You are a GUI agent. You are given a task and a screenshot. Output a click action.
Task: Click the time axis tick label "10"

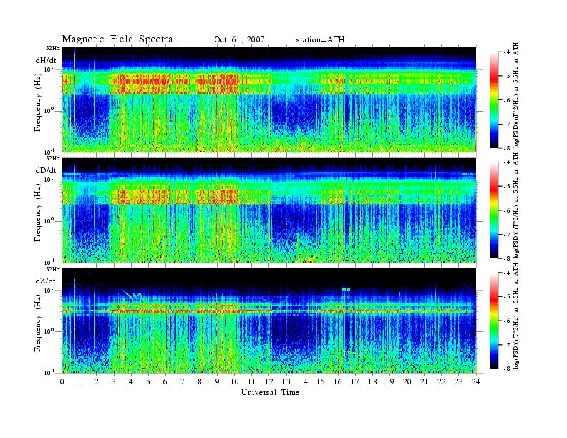point(234,381)
